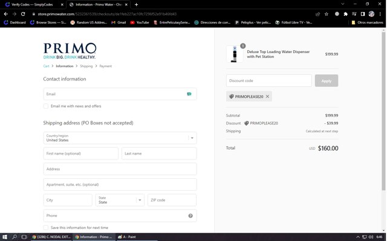Click the Email input field

(120, 94)
